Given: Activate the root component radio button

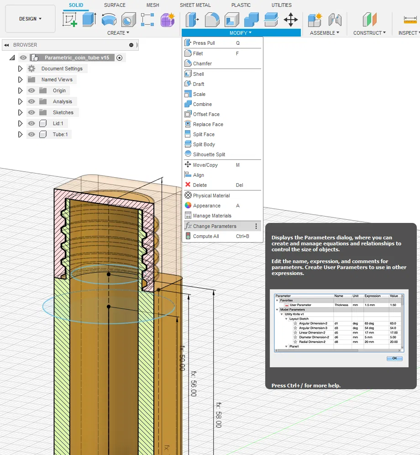Looking at the screenshot, I should click(x=120, y=58).
